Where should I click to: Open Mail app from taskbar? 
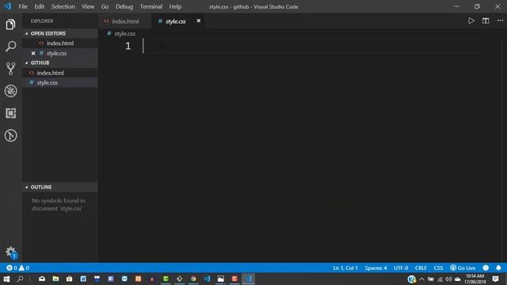(42, 279)
